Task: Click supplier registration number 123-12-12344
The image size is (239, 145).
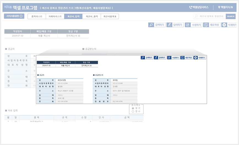Action: [63, 83]
